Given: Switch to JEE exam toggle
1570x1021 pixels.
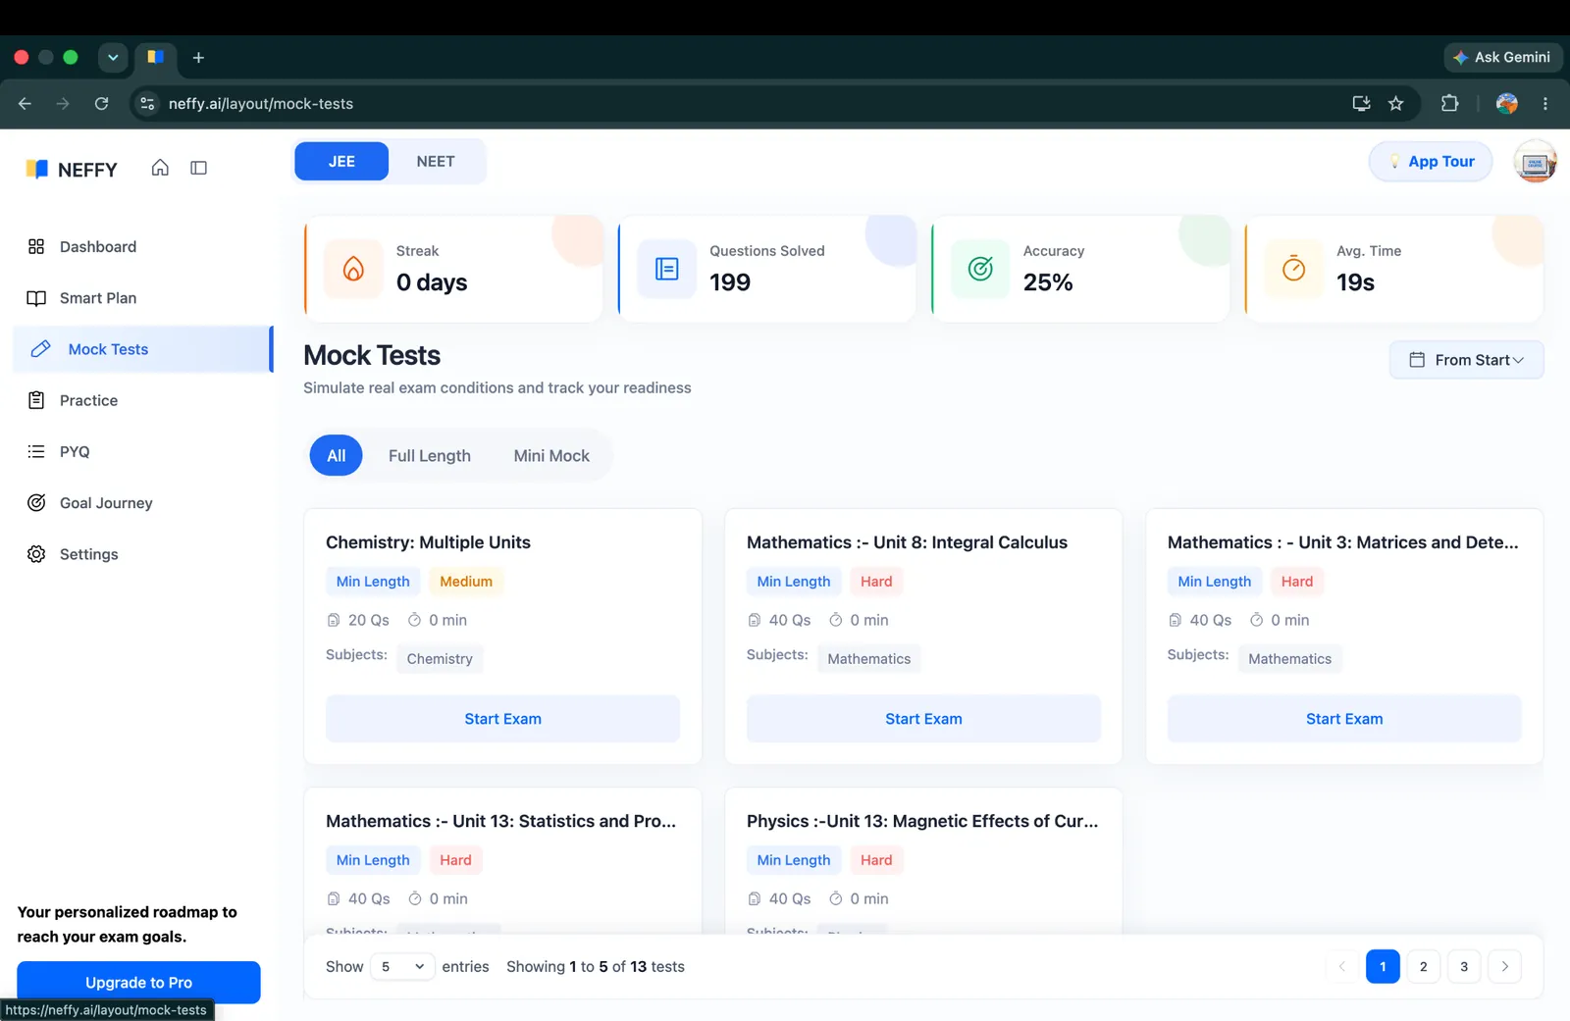Looking at the screenshot, I should (x=341, y=161).
